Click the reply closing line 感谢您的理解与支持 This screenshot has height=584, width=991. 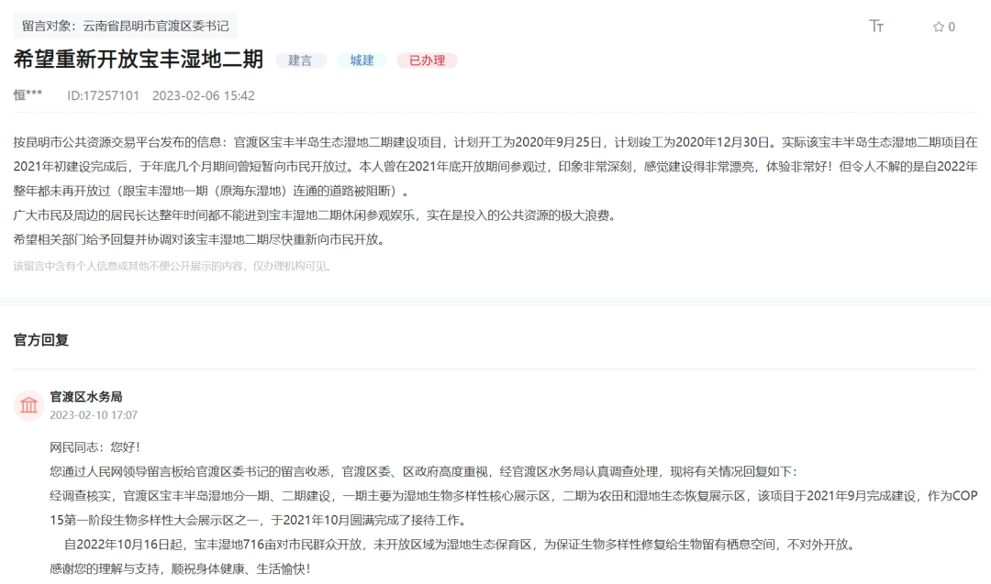click(179, 568)
